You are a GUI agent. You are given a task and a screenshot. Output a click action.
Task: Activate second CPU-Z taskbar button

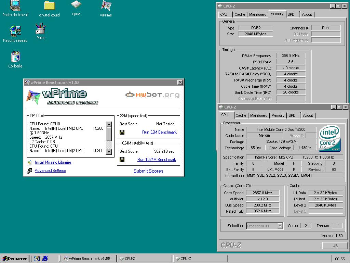(200, 259)
